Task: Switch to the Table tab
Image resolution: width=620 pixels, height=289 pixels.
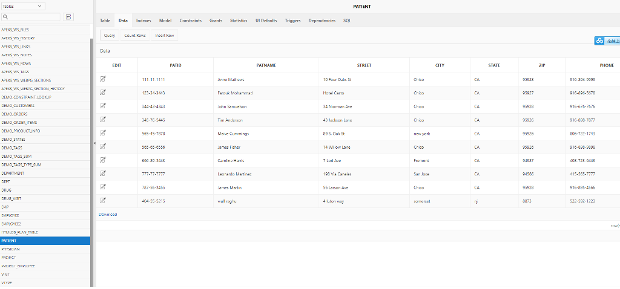Action: point(105,21)
